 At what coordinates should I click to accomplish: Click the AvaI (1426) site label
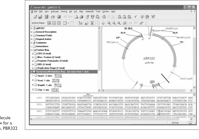[186, 79]
